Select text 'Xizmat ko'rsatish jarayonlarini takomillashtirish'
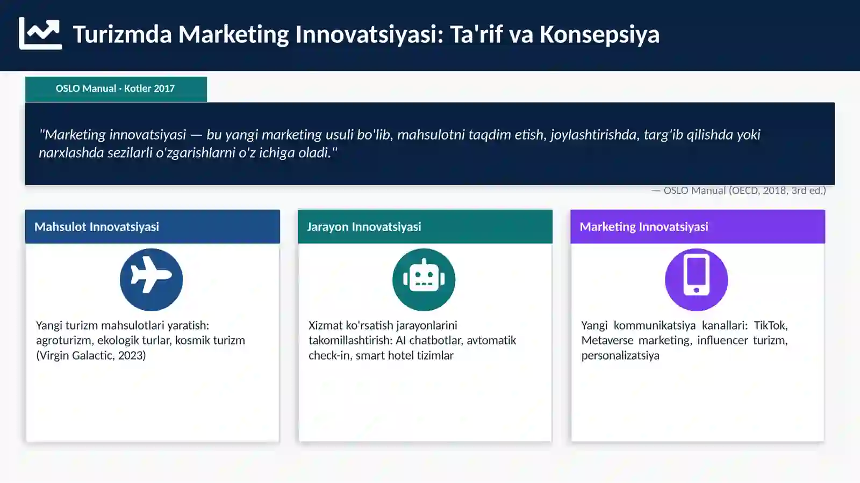Viewport: 860px width, 483px height. (x=383, y=333)
